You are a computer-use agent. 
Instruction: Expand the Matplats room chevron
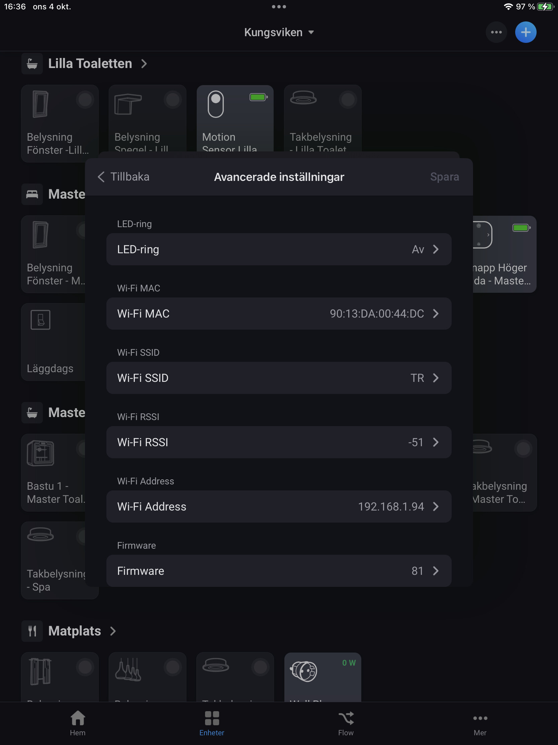[113, 631]
